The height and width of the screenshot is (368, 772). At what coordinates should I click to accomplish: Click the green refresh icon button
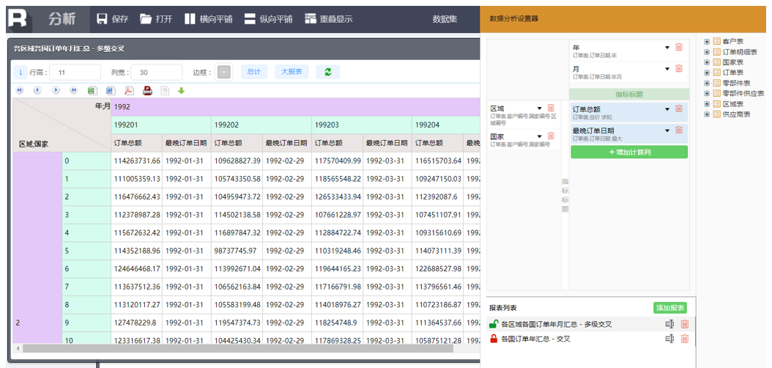(x=327, y=72)
